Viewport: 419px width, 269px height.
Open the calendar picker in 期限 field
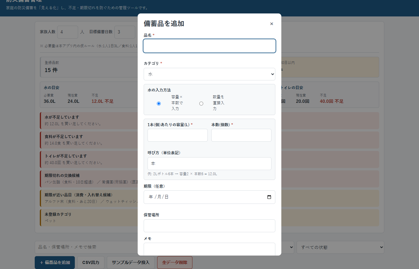[269, 197]
